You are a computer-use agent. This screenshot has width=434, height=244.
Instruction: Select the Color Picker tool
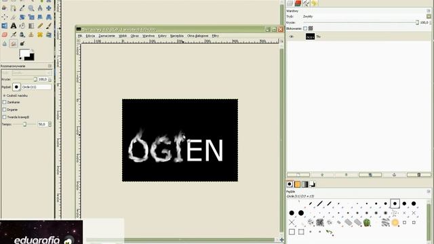[22, 8]
